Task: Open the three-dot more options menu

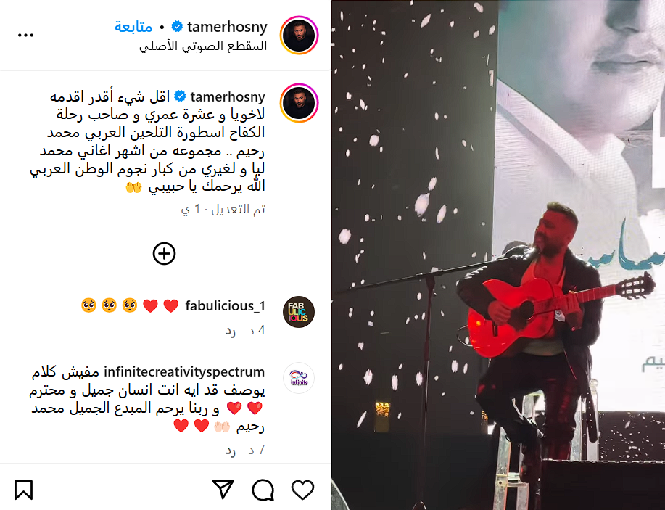Action: click(x=25, y=36)
